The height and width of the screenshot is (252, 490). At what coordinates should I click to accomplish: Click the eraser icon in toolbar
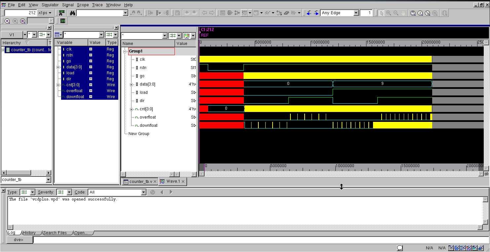286,13
